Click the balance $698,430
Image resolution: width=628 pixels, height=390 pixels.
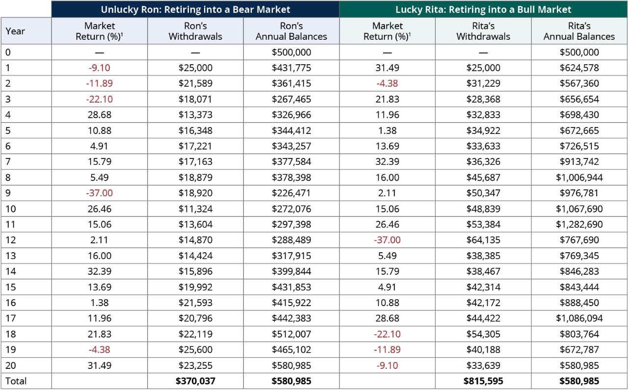click(579, 115)
